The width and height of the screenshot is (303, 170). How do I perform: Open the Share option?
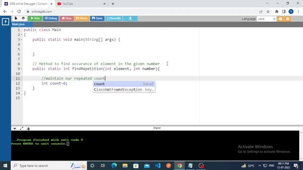click(x=82, y=18)
